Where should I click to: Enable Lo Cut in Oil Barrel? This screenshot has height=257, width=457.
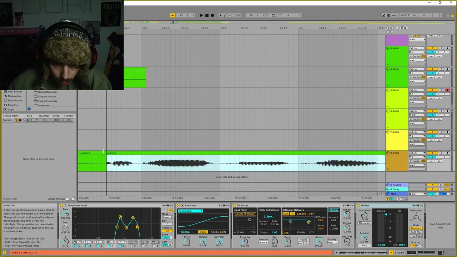(239, 214)
